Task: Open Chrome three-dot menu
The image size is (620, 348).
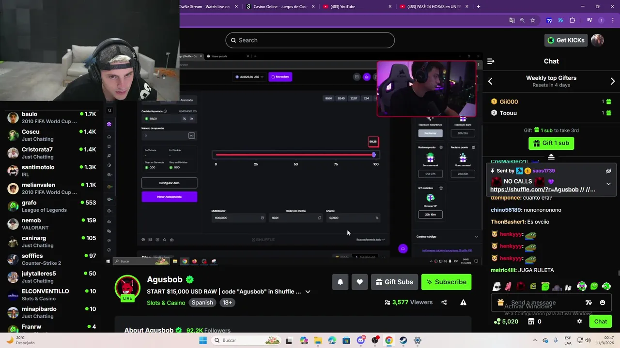Action: (x=613, y=20)
